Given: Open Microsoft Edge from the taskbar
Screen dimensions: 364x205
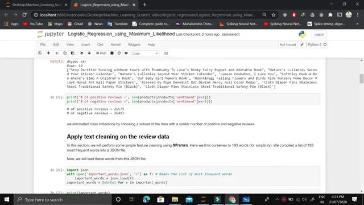Looking at the screenshot, I should (147, 199).
